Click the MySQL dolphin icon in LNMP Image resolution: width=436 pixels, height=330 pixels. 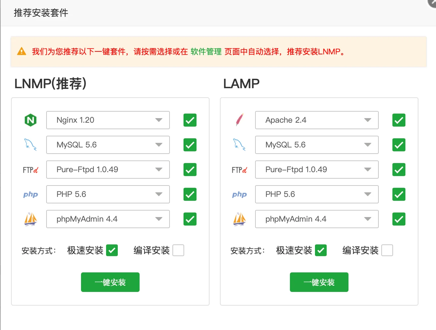[x=31, y=145]
